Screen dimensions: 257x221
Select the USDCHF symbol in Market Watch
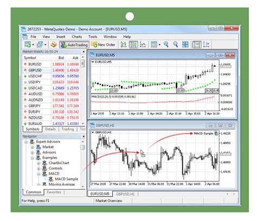coord(35,76)
